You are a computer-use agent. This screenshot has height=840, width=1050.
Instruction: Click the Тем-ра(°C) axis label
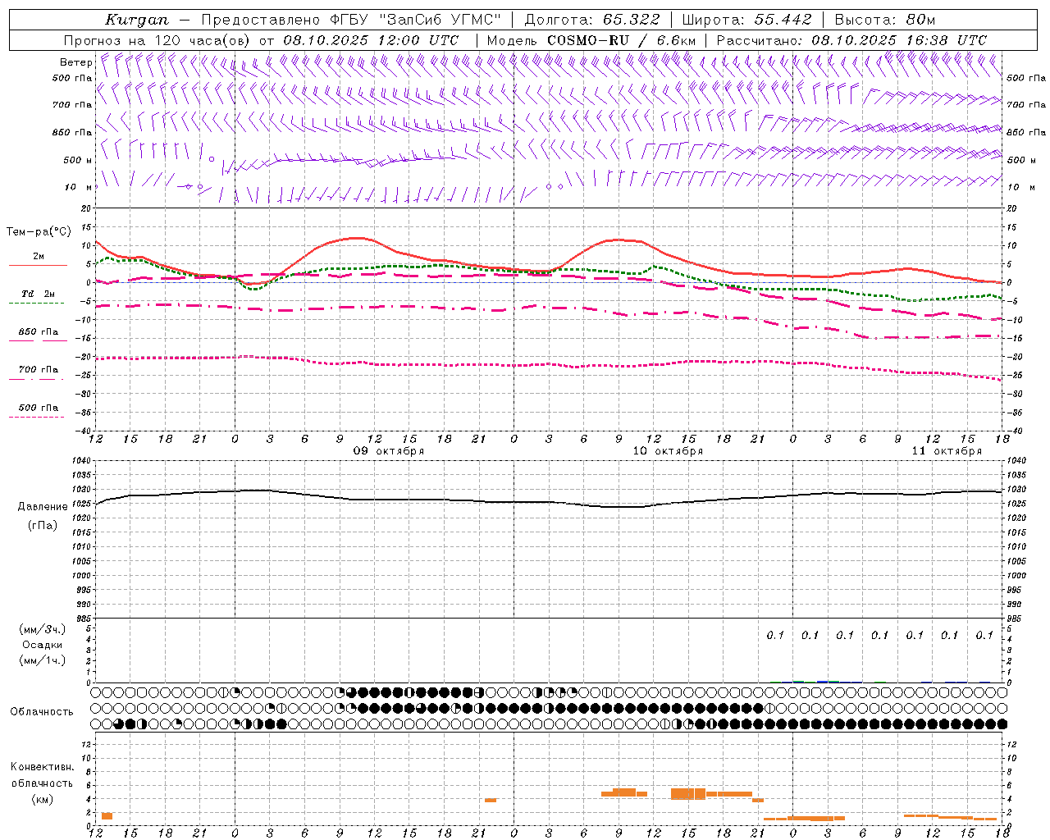39,232
